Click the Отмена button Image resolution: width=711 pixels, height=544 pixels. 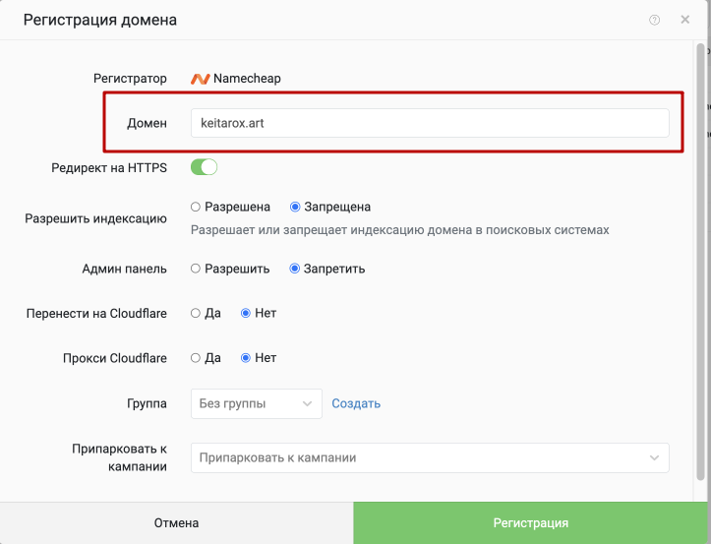[176, 523]
